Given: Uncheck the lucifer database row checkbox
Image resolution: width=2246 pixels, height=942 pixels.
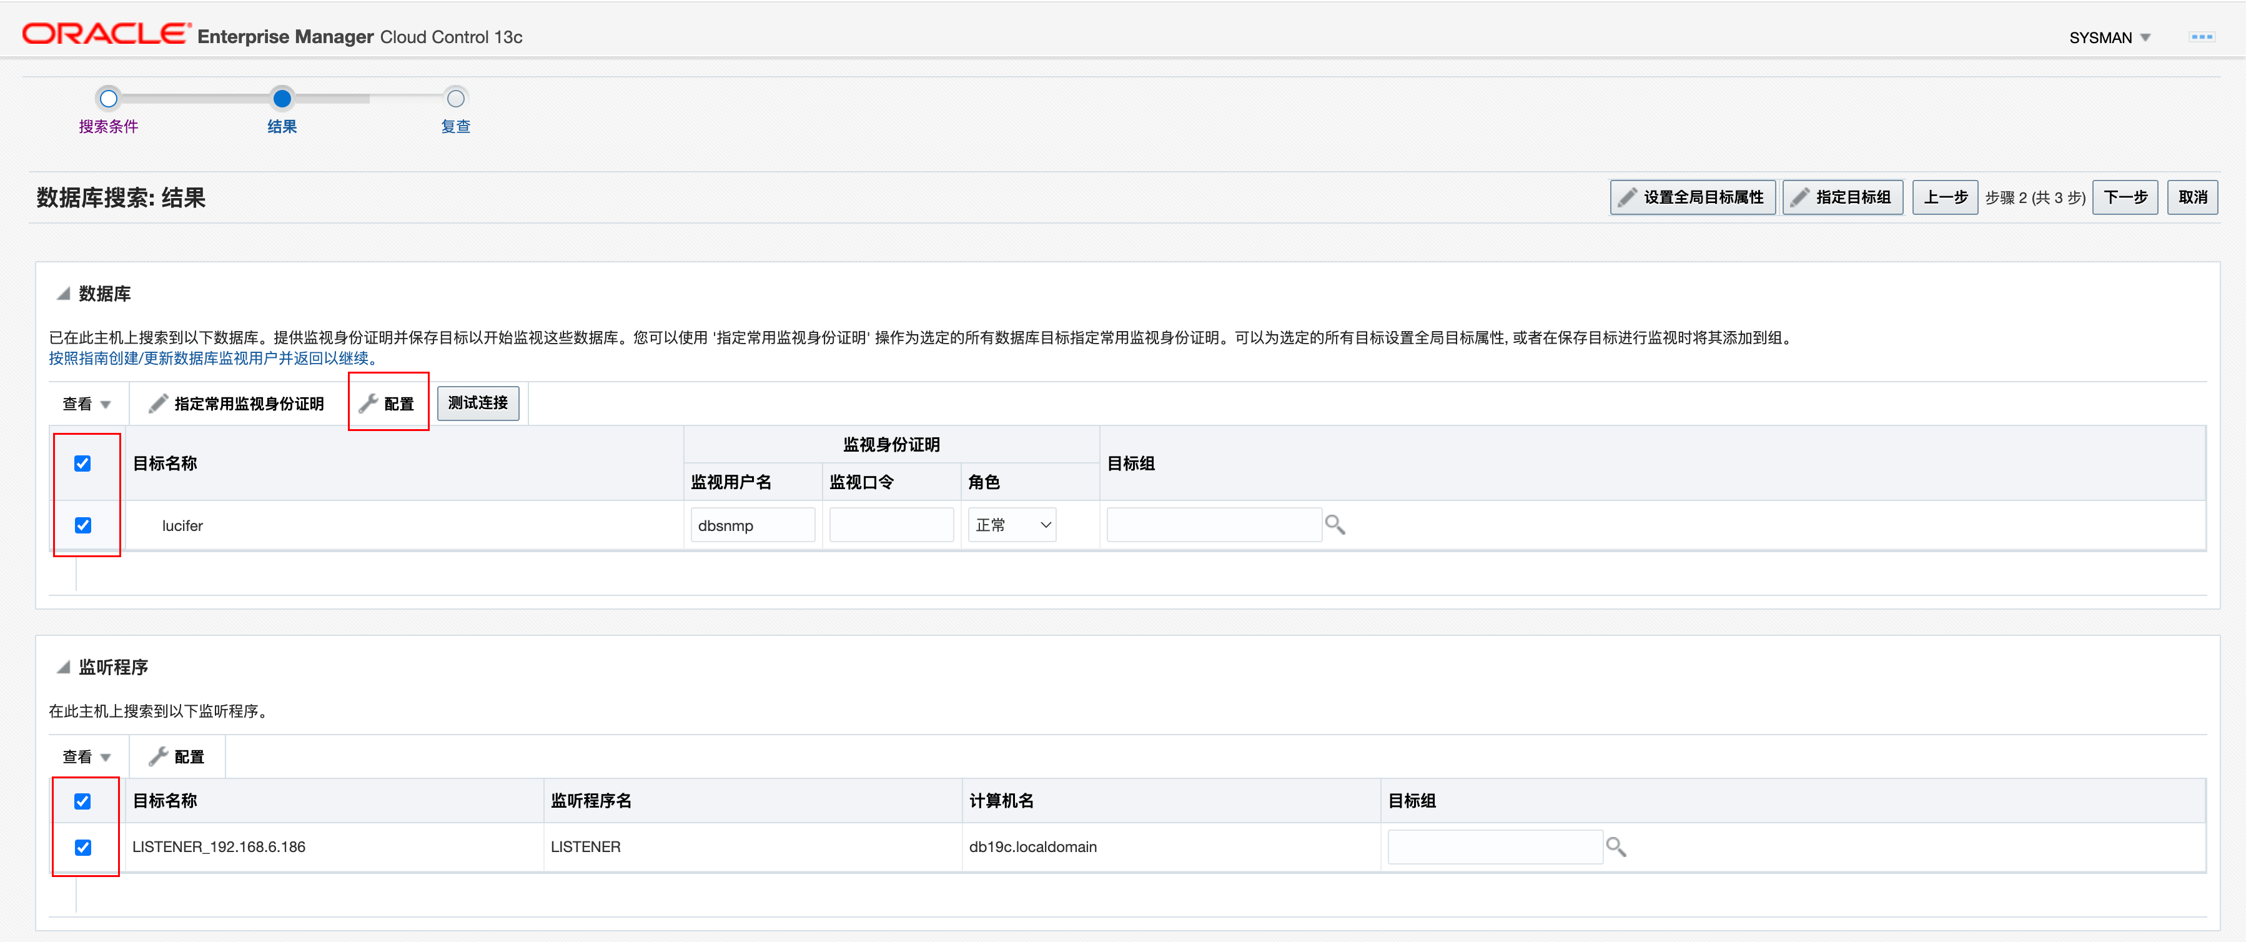Looking at the screenshot, I should pyautogui.click(x=83, y=525).
